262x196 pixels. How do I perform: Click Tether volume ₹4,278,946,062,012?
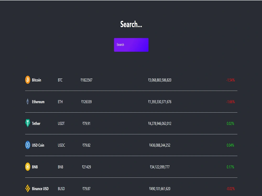click(160, 124)
